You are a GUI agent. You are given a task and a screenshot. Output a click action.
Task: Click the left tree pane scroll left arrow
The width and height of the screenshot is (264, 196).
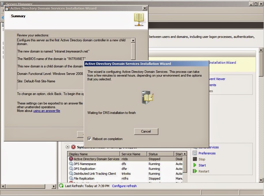click(x=3, y=186)
